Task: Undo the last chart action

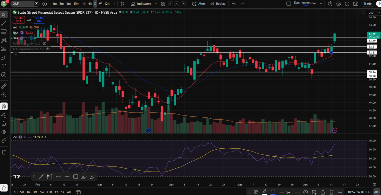Action: [x=234, y=4]
